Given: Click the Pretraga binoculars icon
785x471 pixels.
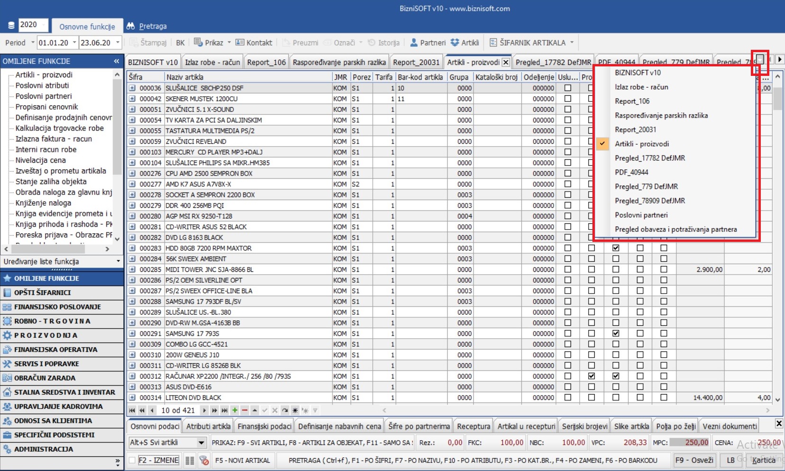Looking at the screenshot, I should 130,26.
